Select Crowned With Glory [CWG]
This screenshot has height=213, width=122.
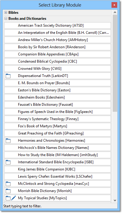pos(58,69)
